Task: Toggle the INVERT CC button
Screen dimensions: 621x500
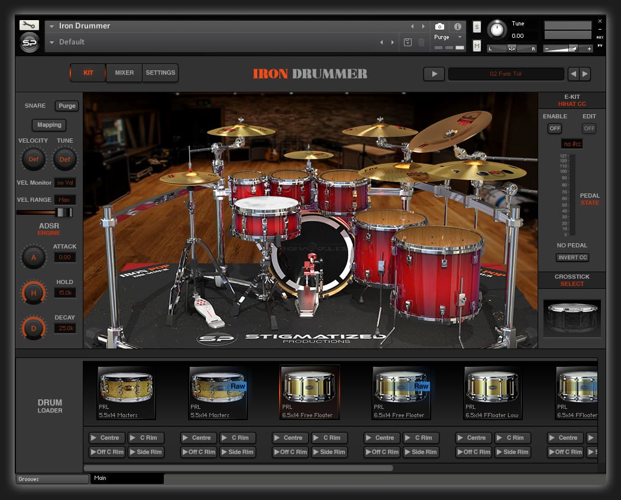Action: 573,257
